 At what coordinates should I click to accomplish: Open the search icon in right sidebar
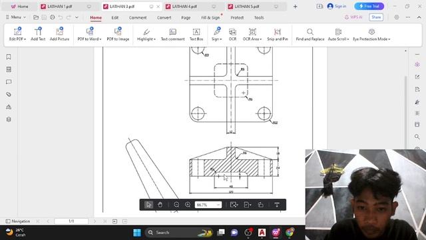417,137
